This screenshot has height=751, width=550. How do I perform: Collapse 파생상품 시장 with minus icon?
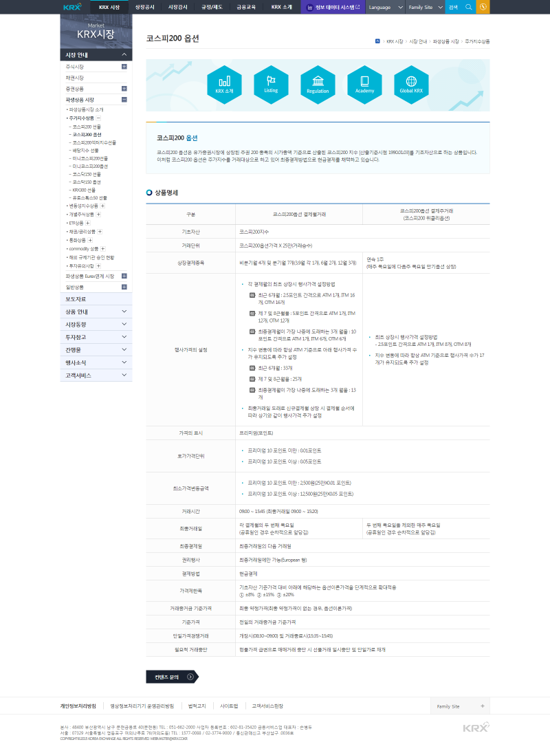click(124, 100)
